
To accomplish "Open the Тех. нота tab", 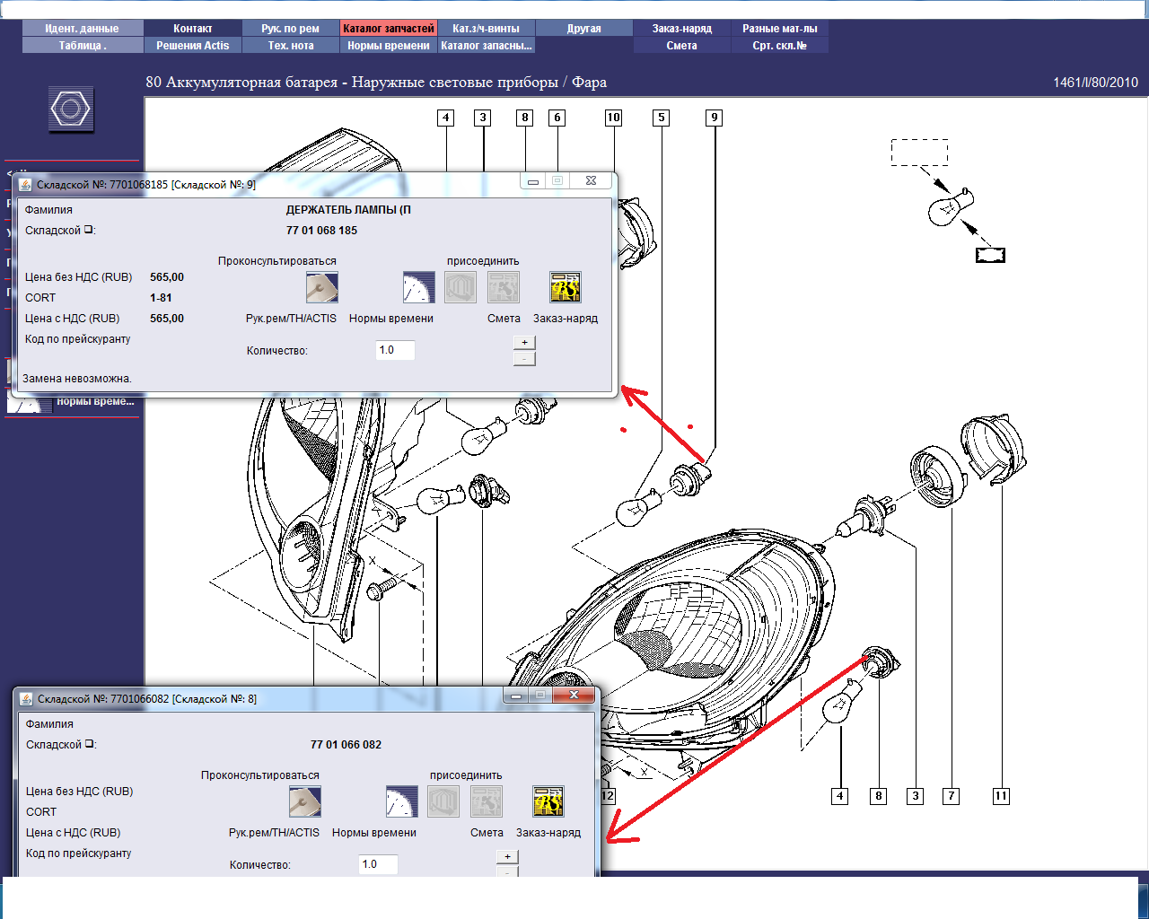I will [291, 46].
